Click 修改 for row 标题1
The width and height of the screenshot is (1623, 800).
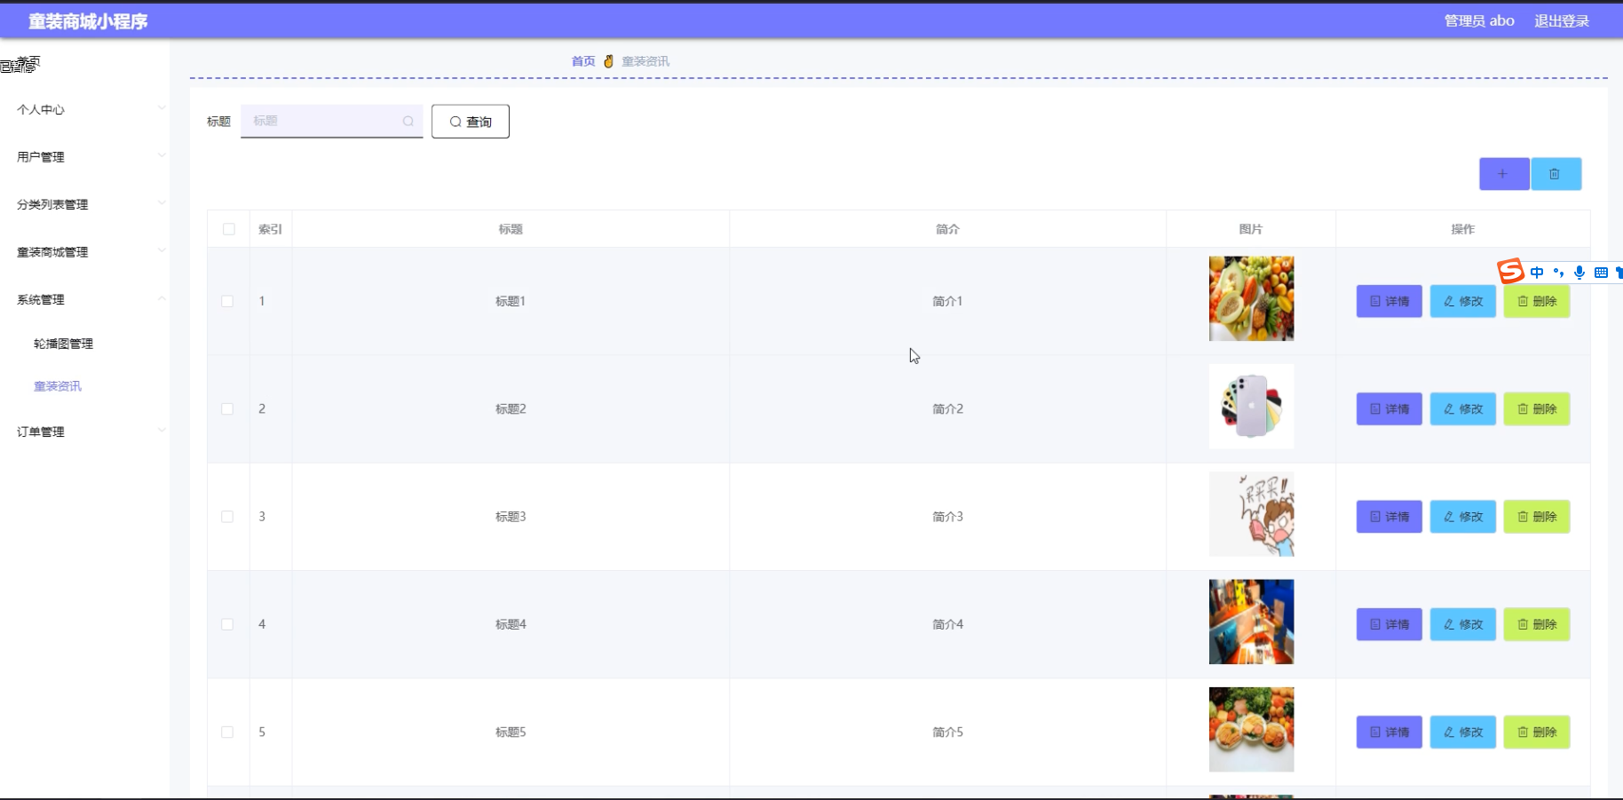pyautogui.click(x=1462, y=301)
